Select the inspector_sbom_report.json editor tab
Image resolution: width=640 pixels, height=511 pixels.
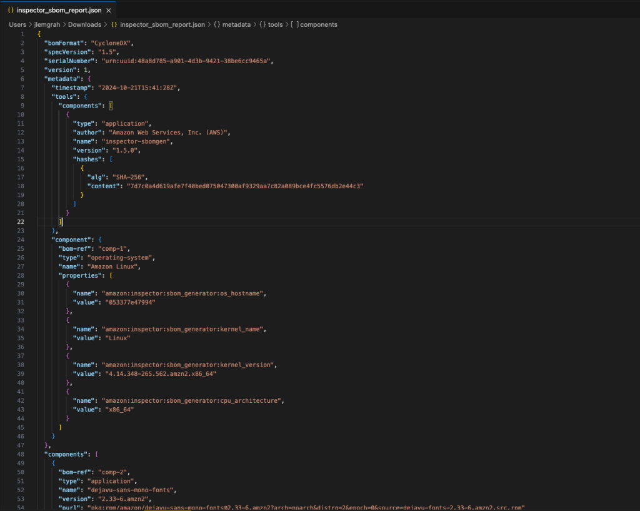click(x=59, y=10)
